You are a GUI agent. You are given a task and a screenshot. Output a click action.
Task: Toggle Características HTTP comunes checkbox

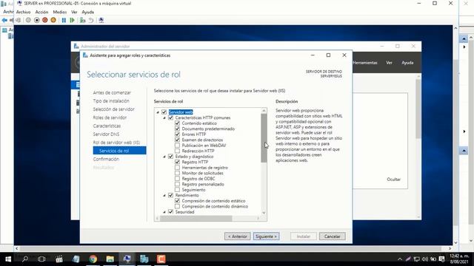coord(171,117)
